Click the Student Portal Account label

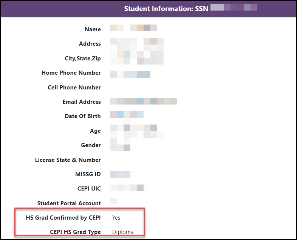click(x=69, y=203)
